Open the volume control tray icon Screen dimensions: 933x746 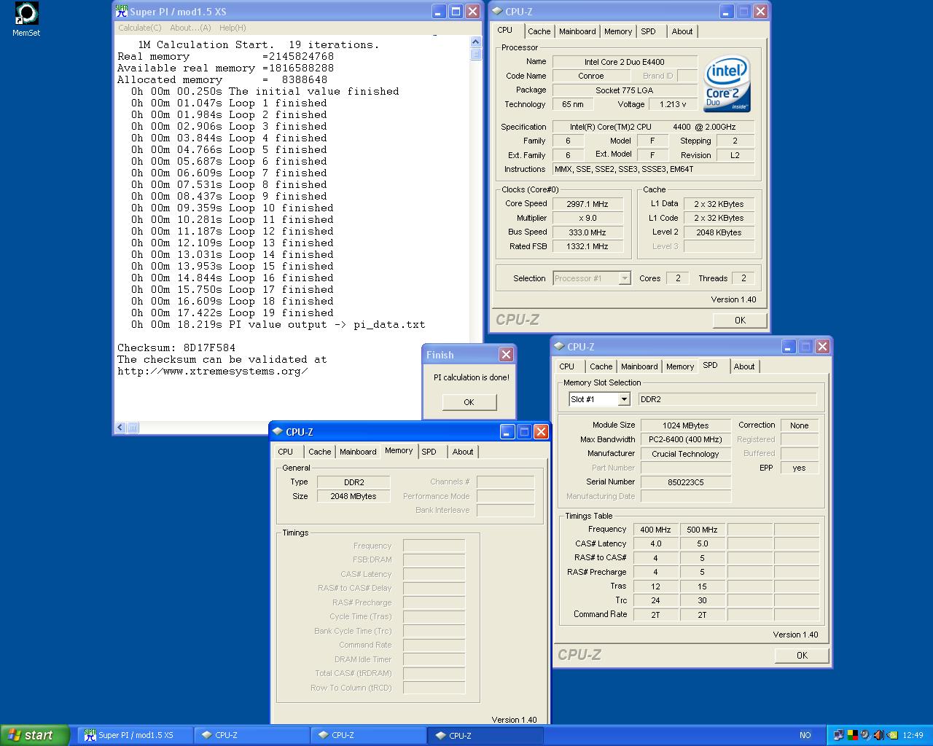879,735
